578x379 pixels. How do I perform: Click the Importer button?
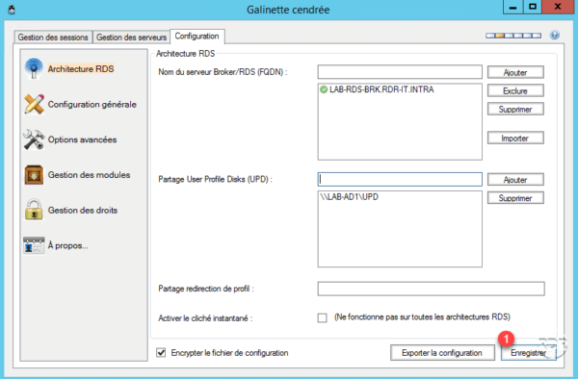coord(515,139)
